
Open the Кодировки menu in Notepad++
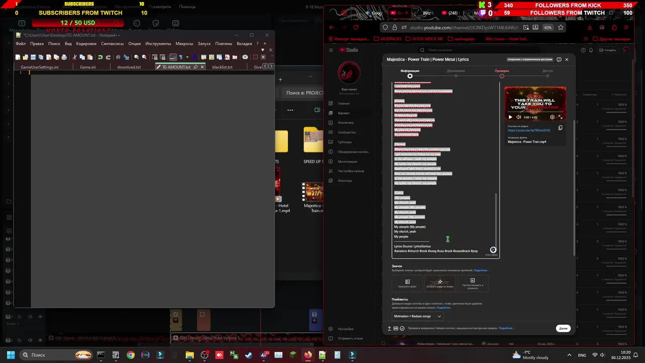(x=86, y=44)
